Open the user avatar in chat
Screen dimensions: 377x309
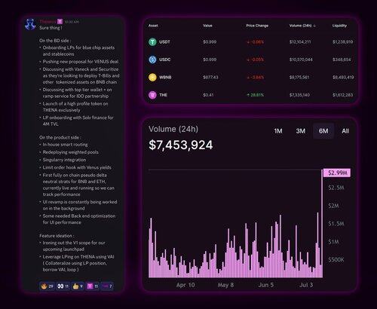(30, 24)
